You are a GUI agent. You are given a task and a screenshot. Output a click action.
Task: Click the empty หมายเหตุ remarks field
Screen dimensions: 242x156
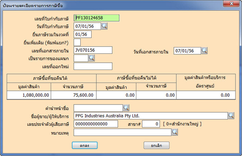click(122, 132)
